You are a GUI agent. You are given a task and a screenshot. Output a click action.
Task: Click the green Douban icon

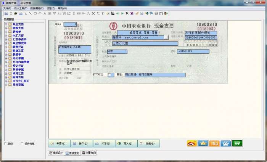pyautogui.click(x=237, y=143)
